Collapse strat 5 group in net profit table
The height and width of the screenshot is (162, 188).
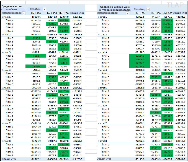click(2, 88)
